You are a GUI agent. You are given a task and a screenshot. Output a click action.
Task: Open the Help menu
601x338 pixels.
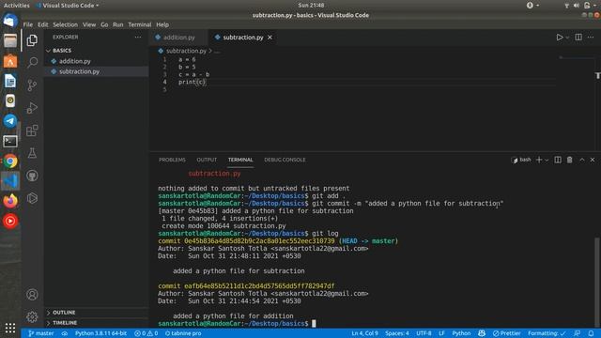[x=162, y=24]
